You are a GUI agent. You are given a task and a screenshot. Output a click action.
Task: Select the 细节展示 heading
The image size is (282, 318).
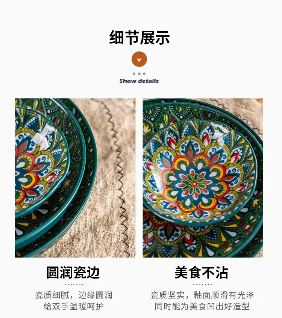tap(139, 38)
